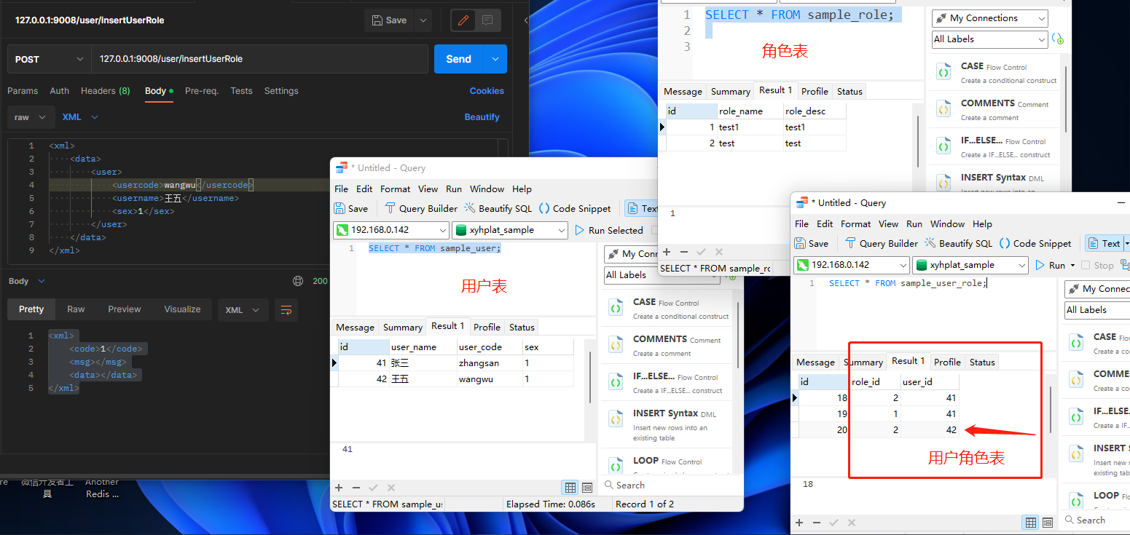Open the POST method dropdown

pyautogui.click(x=49, y=59)
